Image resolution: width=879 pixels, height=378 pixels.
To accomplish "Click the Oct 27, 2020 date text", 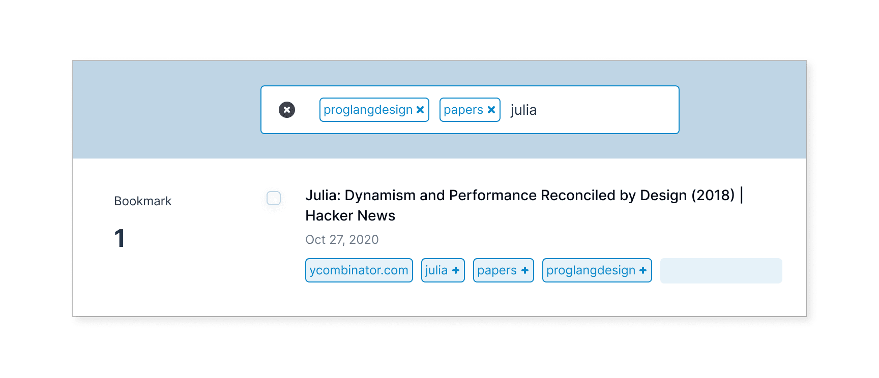I will point(342,240).
